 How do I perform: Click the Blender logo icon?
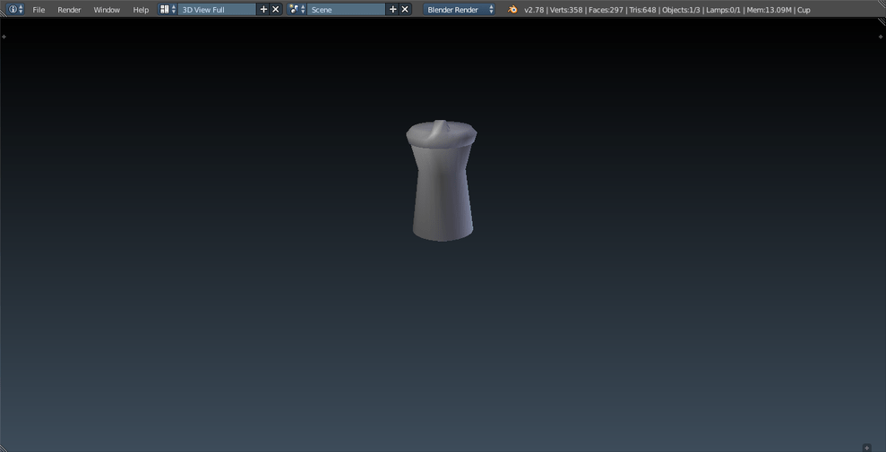pos(512,10)
